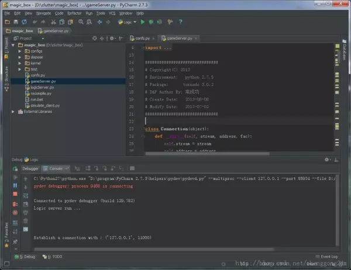Clear the console with trash icon

click(x=26, y=221)
